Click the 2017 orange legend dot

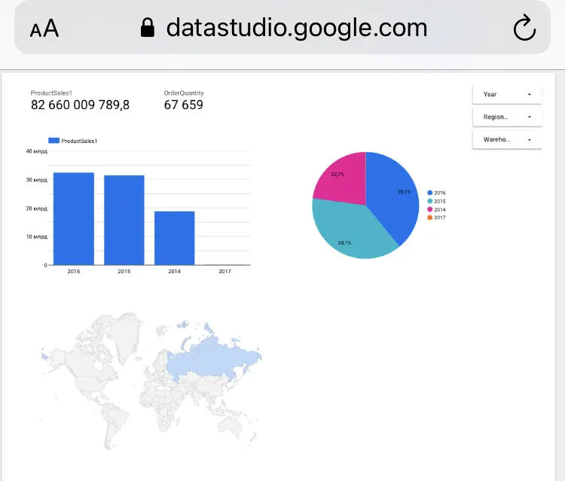pos(429,218)
